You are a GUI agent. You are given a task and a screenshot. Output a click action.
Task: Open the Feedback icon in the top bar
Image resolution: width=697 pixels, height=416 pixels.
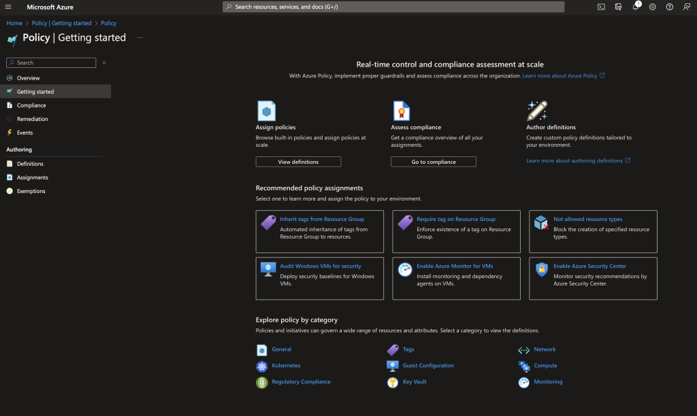pos(686,7)
